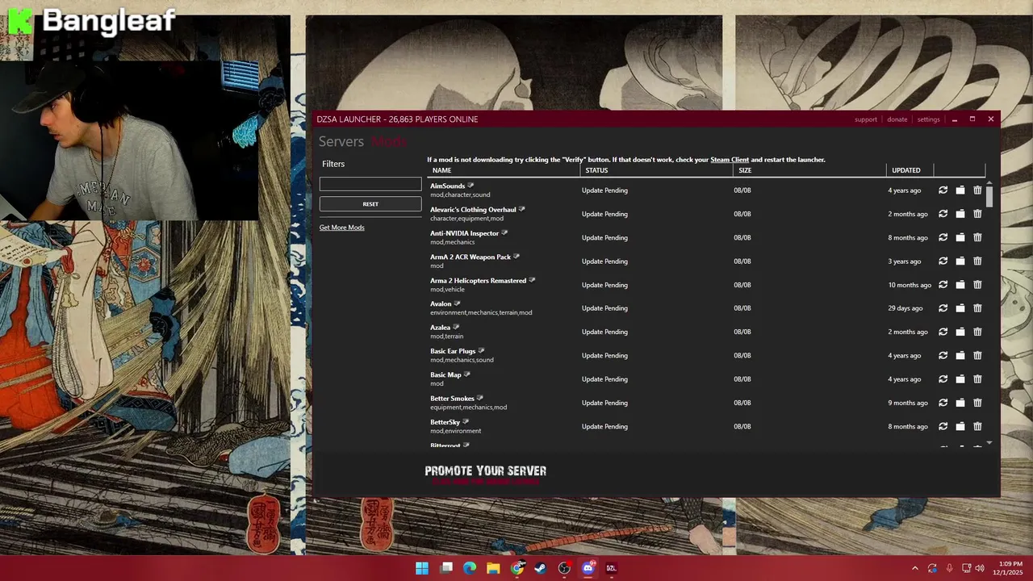Image resolution: width=1033 pixels, height=581 pixels.
Task: Open ArmA 2 ACR Weapon Pack folder
Action: 960,261
